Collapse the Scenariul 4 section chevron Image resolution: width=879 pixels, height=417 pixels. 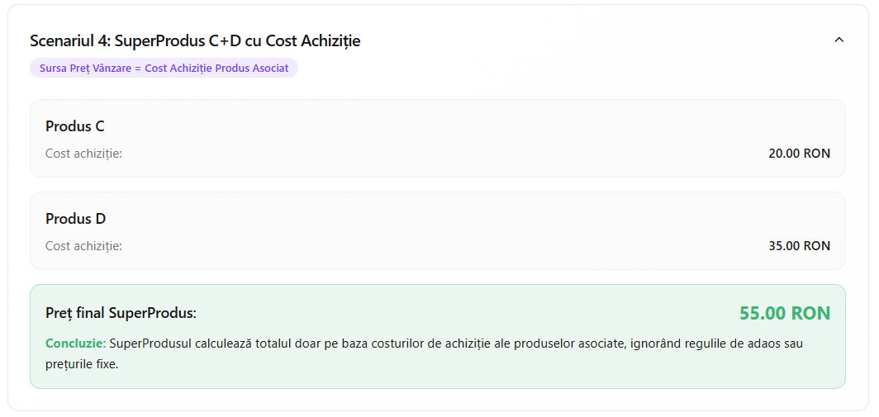click(x=839, y=40)
